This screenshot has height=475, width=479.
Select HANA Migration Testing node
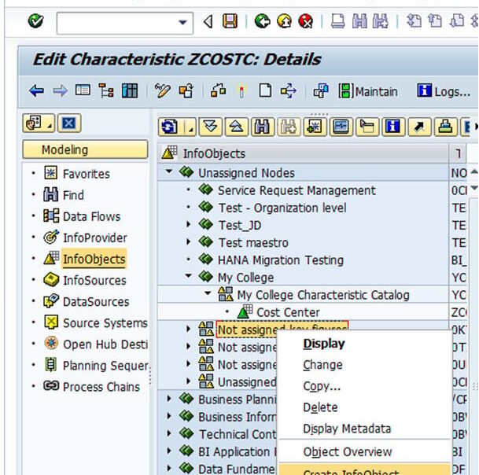coord(281,260)
